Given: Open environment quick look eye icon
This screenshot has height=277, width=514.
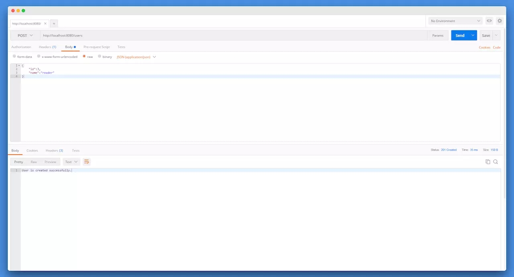Looking at the screenshot, I should tap(489, 21).
